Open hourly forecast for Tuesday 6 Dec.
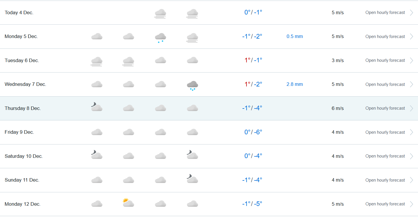The height and width of the screenshot is (217, 418). [x=385, y=60]
